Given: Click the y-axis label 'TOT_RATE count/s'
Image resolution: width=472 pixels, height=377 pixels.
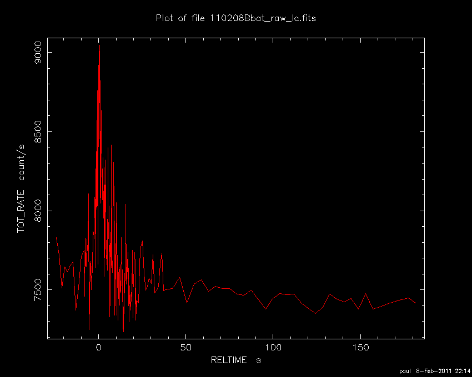Looking at the screenshot, I should click(x=21, y=188).
